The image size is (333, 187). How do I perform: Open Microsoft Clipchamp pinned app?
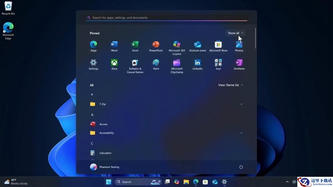(x=177, y=66)
